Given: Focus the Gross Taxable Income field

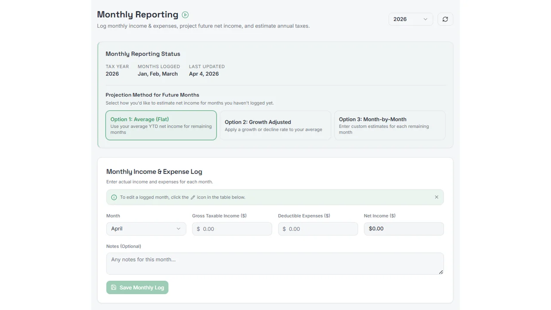Looking at the screenshot, I should click(x=232, y=229).
